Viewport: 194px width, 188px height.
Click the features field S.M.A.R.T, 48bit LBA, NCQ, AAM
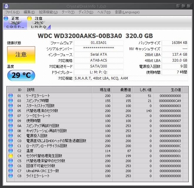131,78
